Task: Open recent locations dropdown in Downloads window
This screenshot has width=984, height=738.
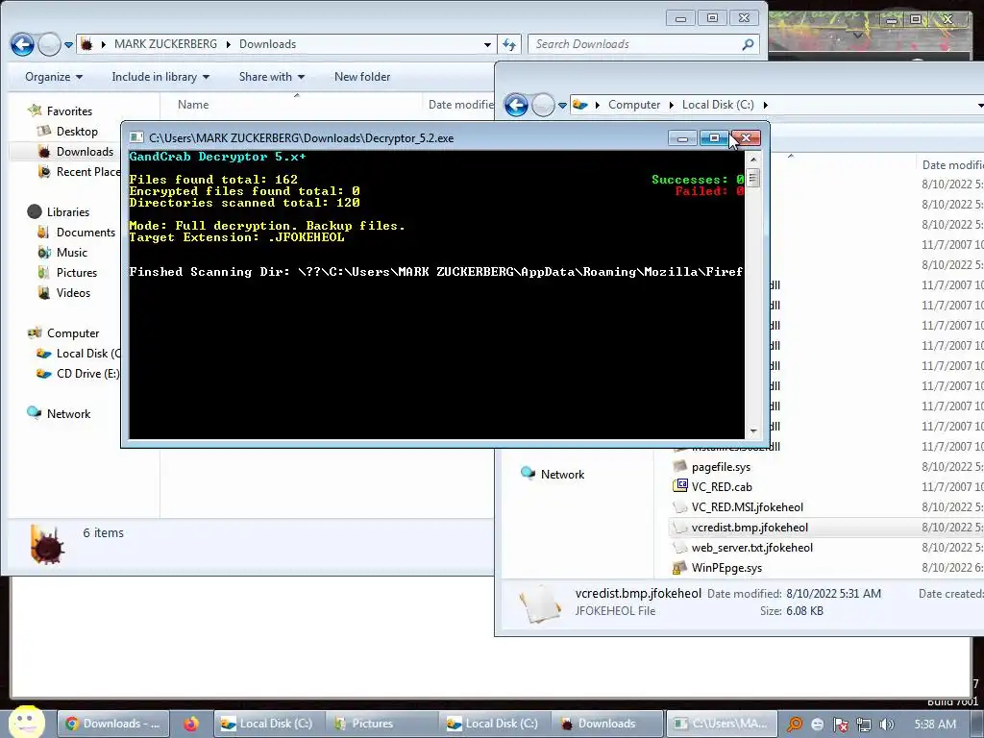Action: (68, 44)
